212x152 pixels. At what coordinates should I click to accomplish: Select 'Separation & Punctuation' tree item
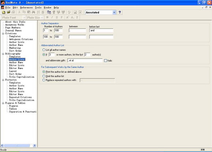point(23,112)
